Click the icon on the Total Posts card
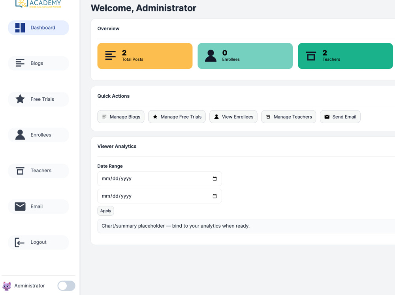 tap(110, 56)
